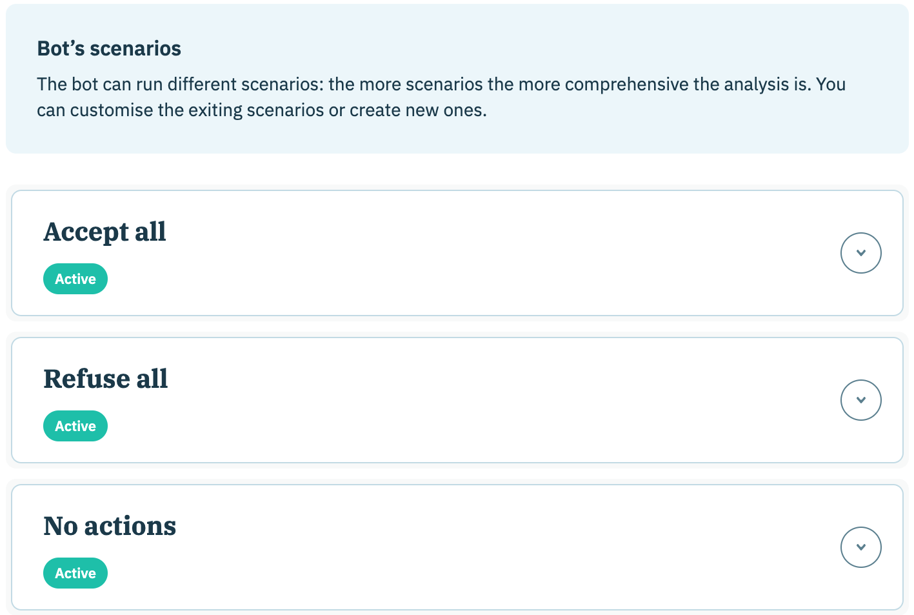The image size is (914, 615).
Task: Select the Refuse all scenario title
Action: [106, 379]
